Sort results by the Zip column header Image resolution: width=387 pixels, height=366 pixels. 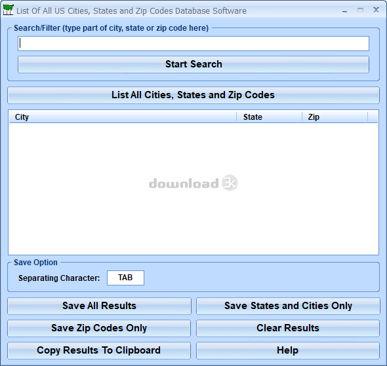335,117
